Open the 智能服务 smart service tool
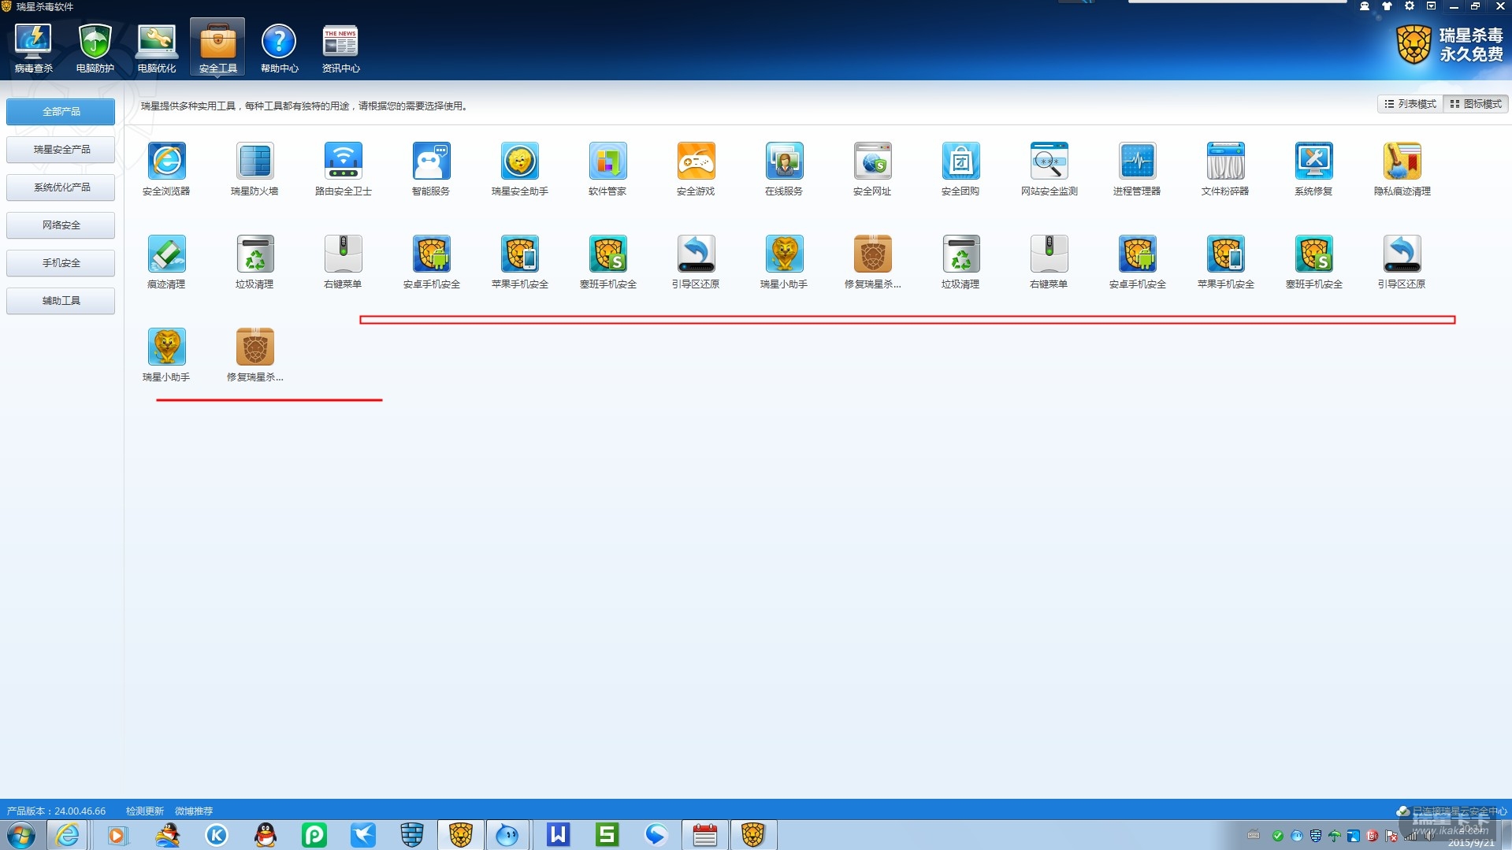 [431, 169]
